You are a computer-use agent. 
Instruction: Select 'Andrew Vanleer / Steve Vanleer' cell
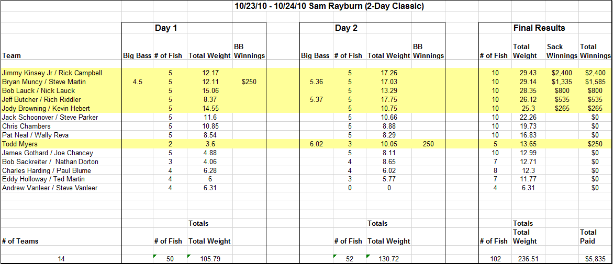coord(50,188)
